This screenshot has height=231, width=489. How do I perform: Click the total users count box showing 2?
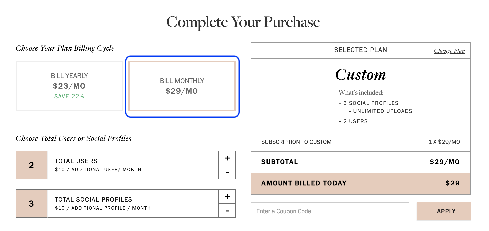(31, 165)
